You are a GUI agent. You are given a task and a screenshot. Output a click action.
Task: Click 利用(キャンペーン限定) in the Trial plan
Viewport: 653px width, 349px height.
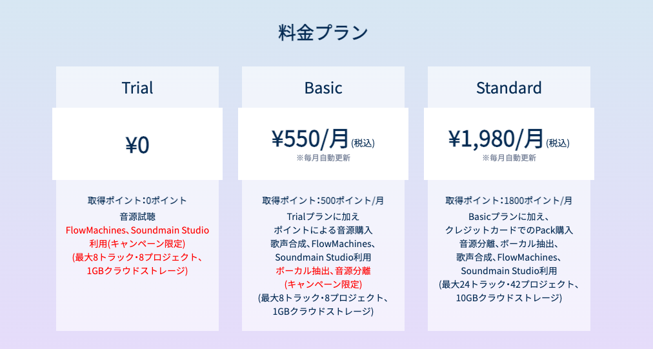tap(137, 244)
